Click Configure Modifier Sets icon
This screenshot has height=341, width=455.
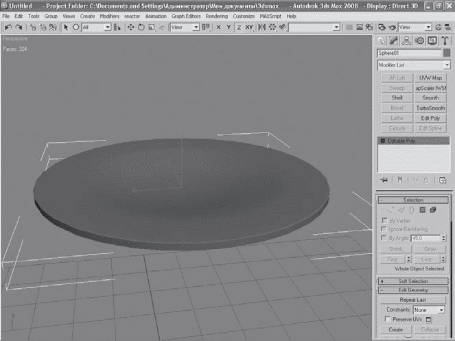tap(443, 180)
